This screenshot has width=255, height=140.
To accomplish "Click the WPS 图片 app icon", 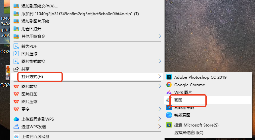I will click(x=169, y=92).
